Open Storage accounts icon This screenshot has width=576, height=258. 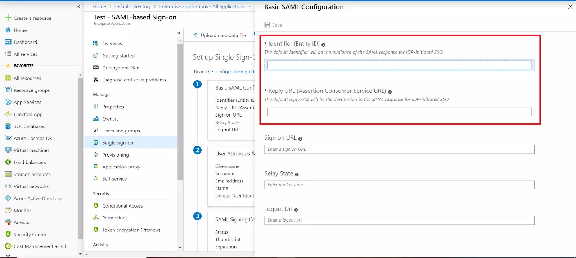pos(8,174)
